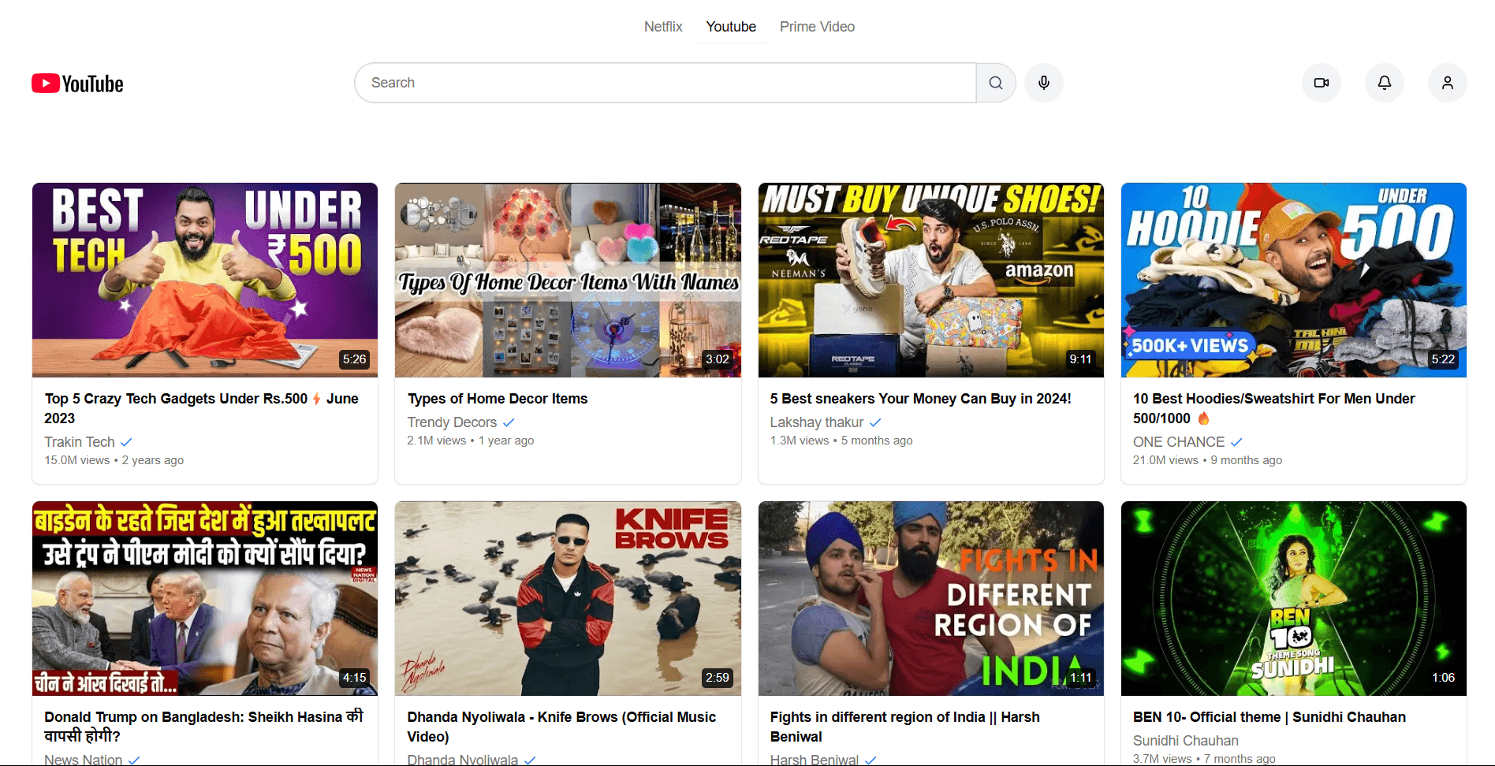Click 3:02 duration badge on decor video
Screen dimensions: 1495x766
point(718,359)
